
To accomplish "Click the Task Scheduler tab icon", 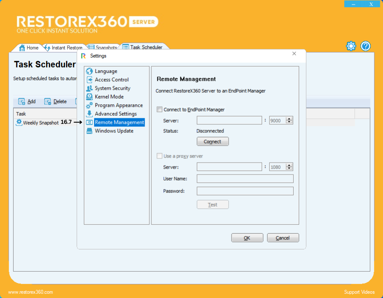I will coord(126,47).
